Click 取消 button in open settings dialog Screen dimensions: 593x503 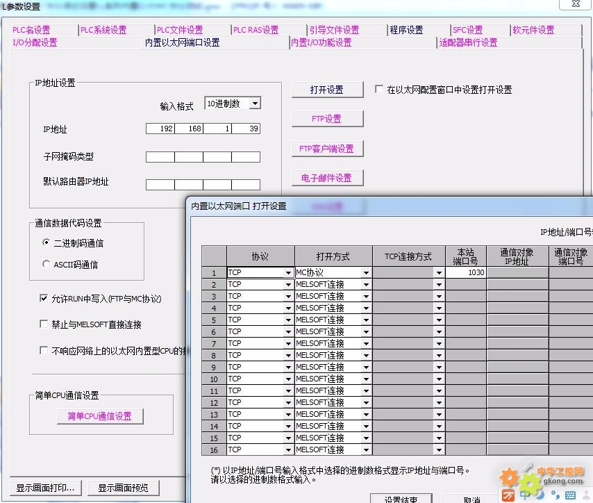point(472,498)
